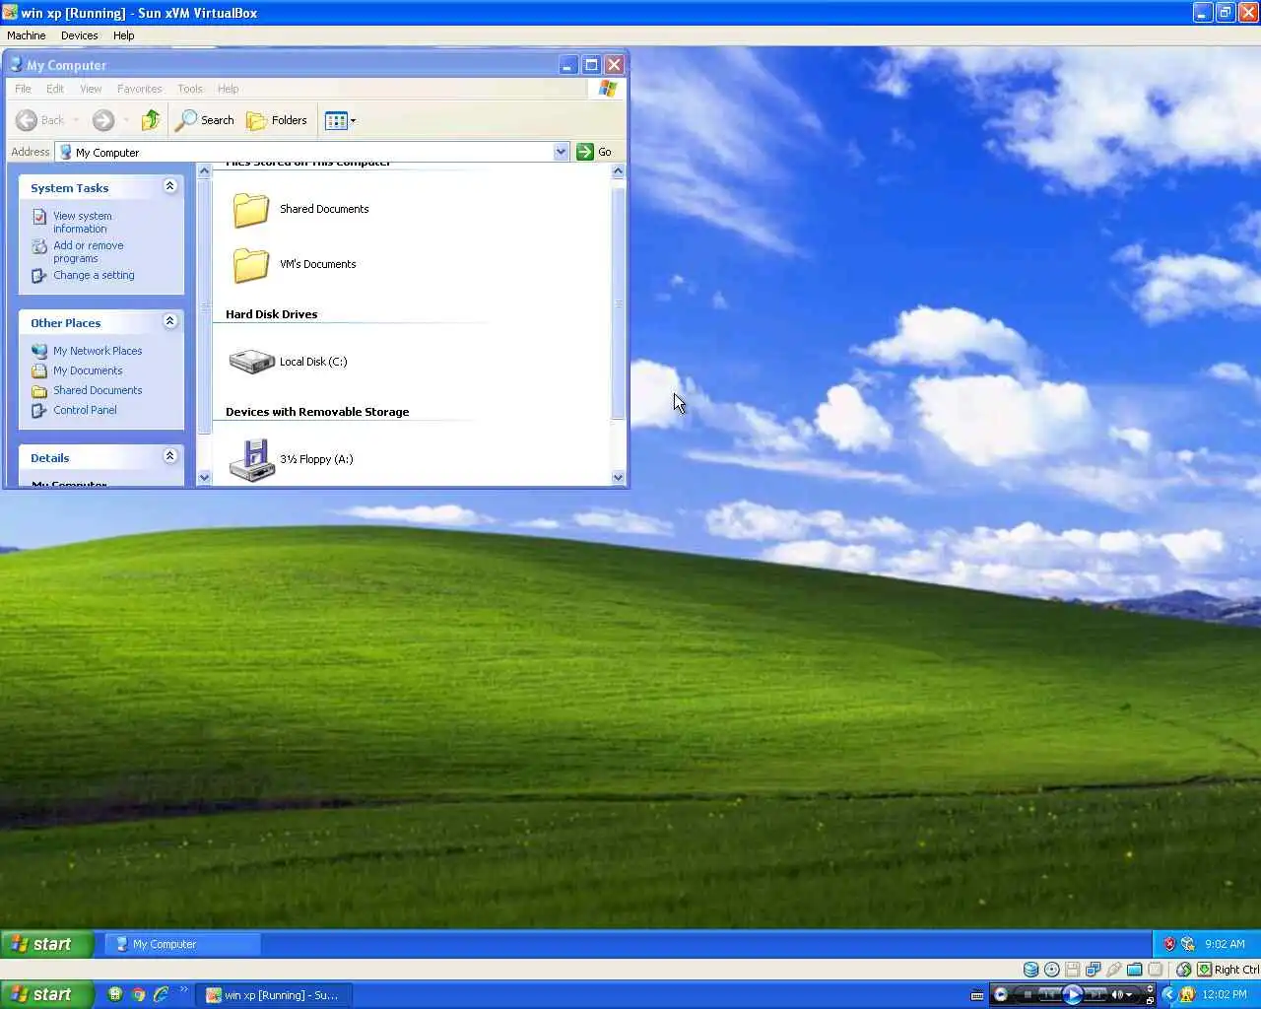
Task: Click the keyboard capture icon by Right Ctrl
Action: (1204, 970)
